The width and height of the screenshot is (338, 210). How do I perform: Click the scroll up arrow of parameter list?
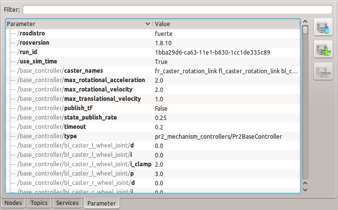305,23
